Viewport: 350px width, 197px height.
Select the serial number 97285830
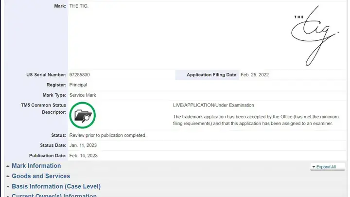click(x=80, y=75)
